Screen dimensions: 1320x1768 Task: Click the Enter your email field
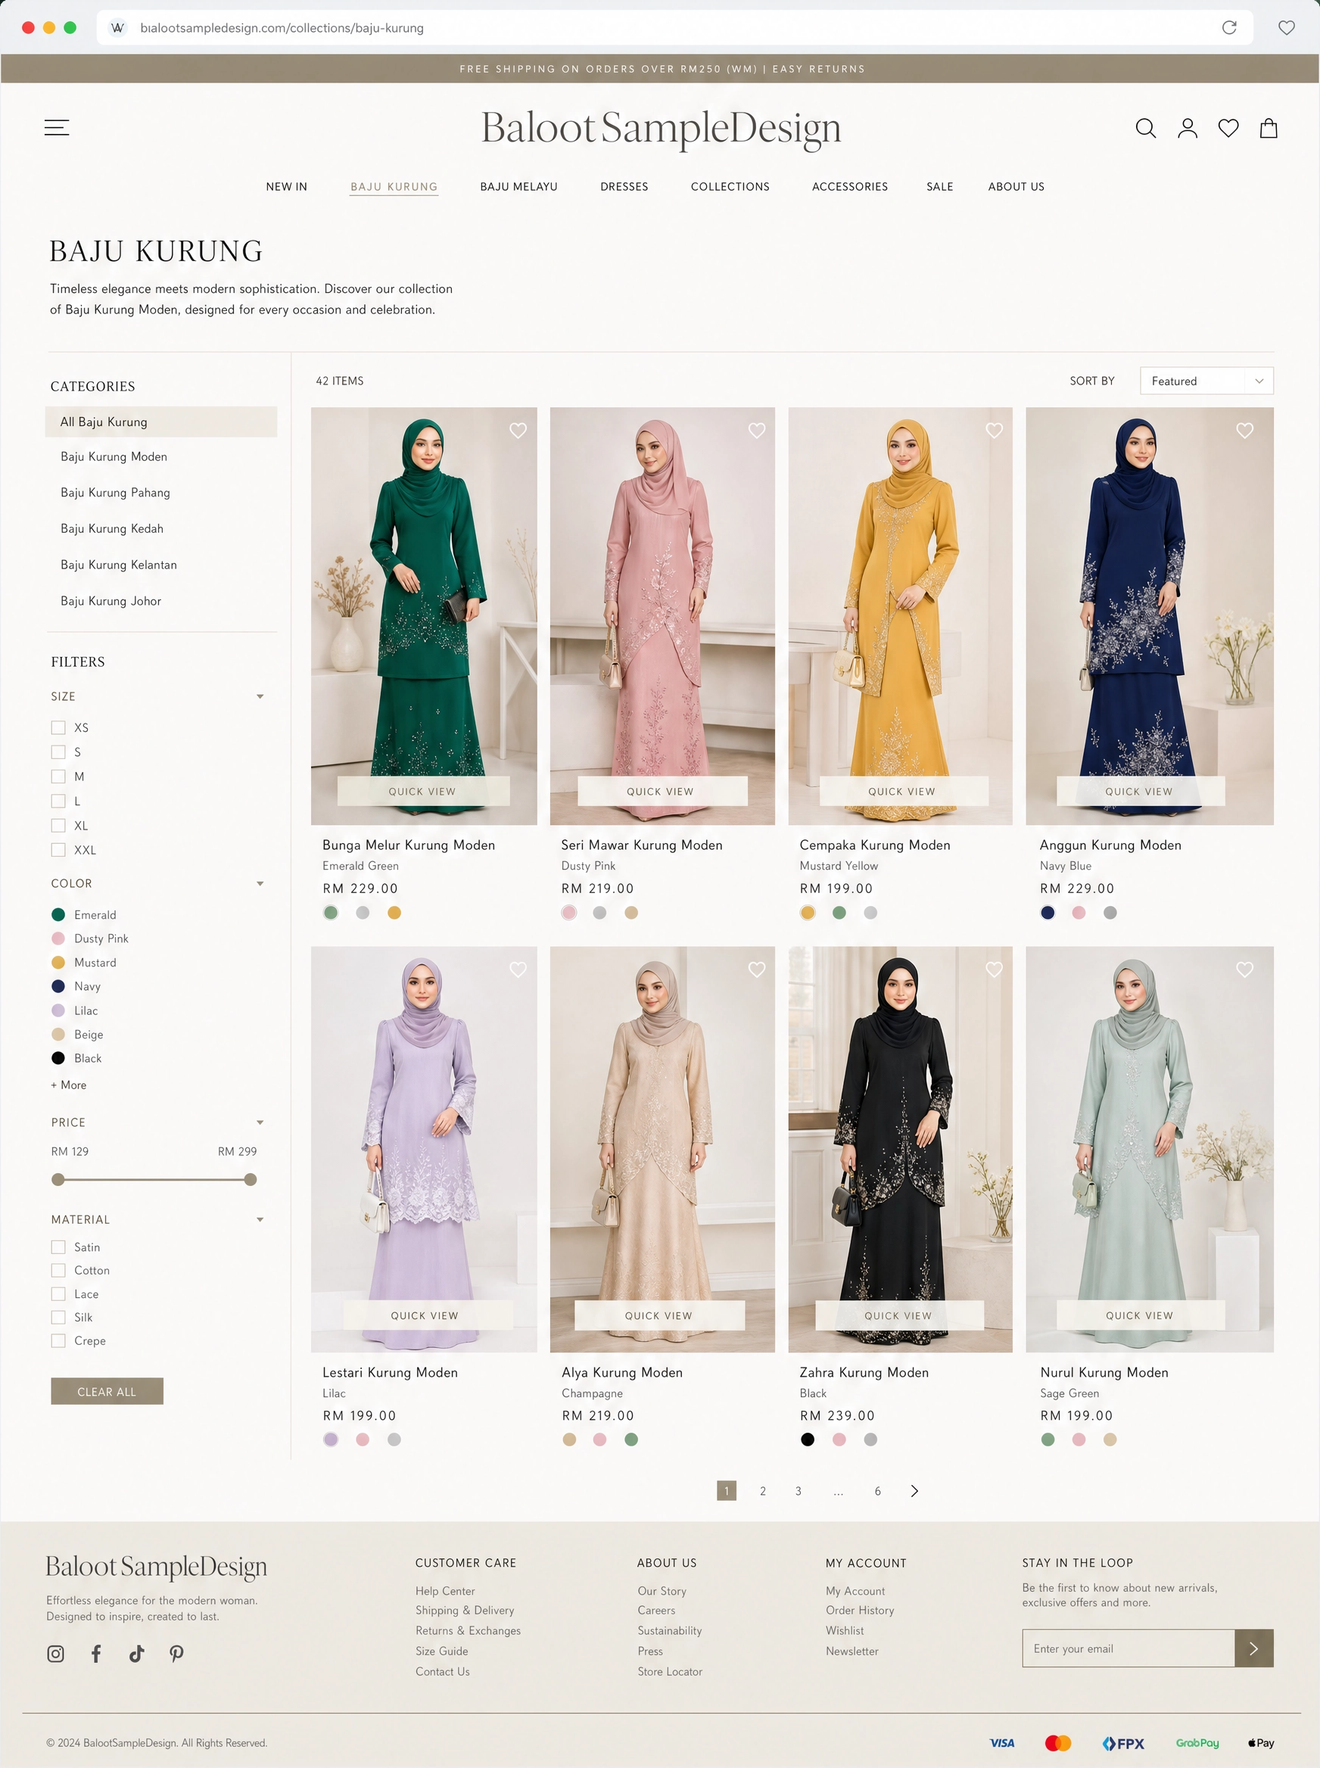(1129, 1648)
